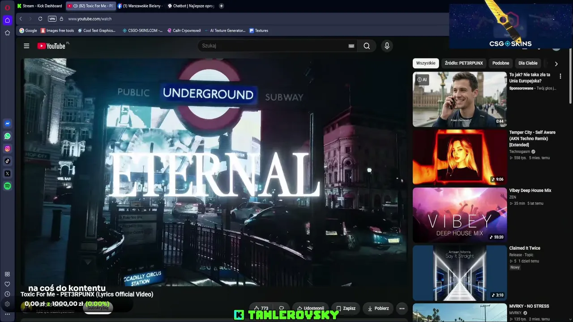
Task: Like the video with thumbs up
Action: tap(261, 308)
